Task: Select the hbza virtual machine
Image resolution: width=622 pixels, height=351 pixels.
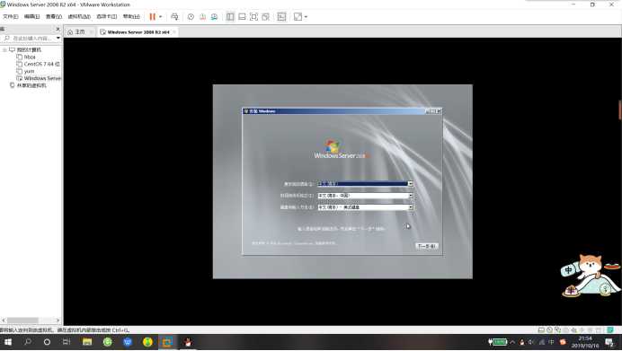Action: 30,57
